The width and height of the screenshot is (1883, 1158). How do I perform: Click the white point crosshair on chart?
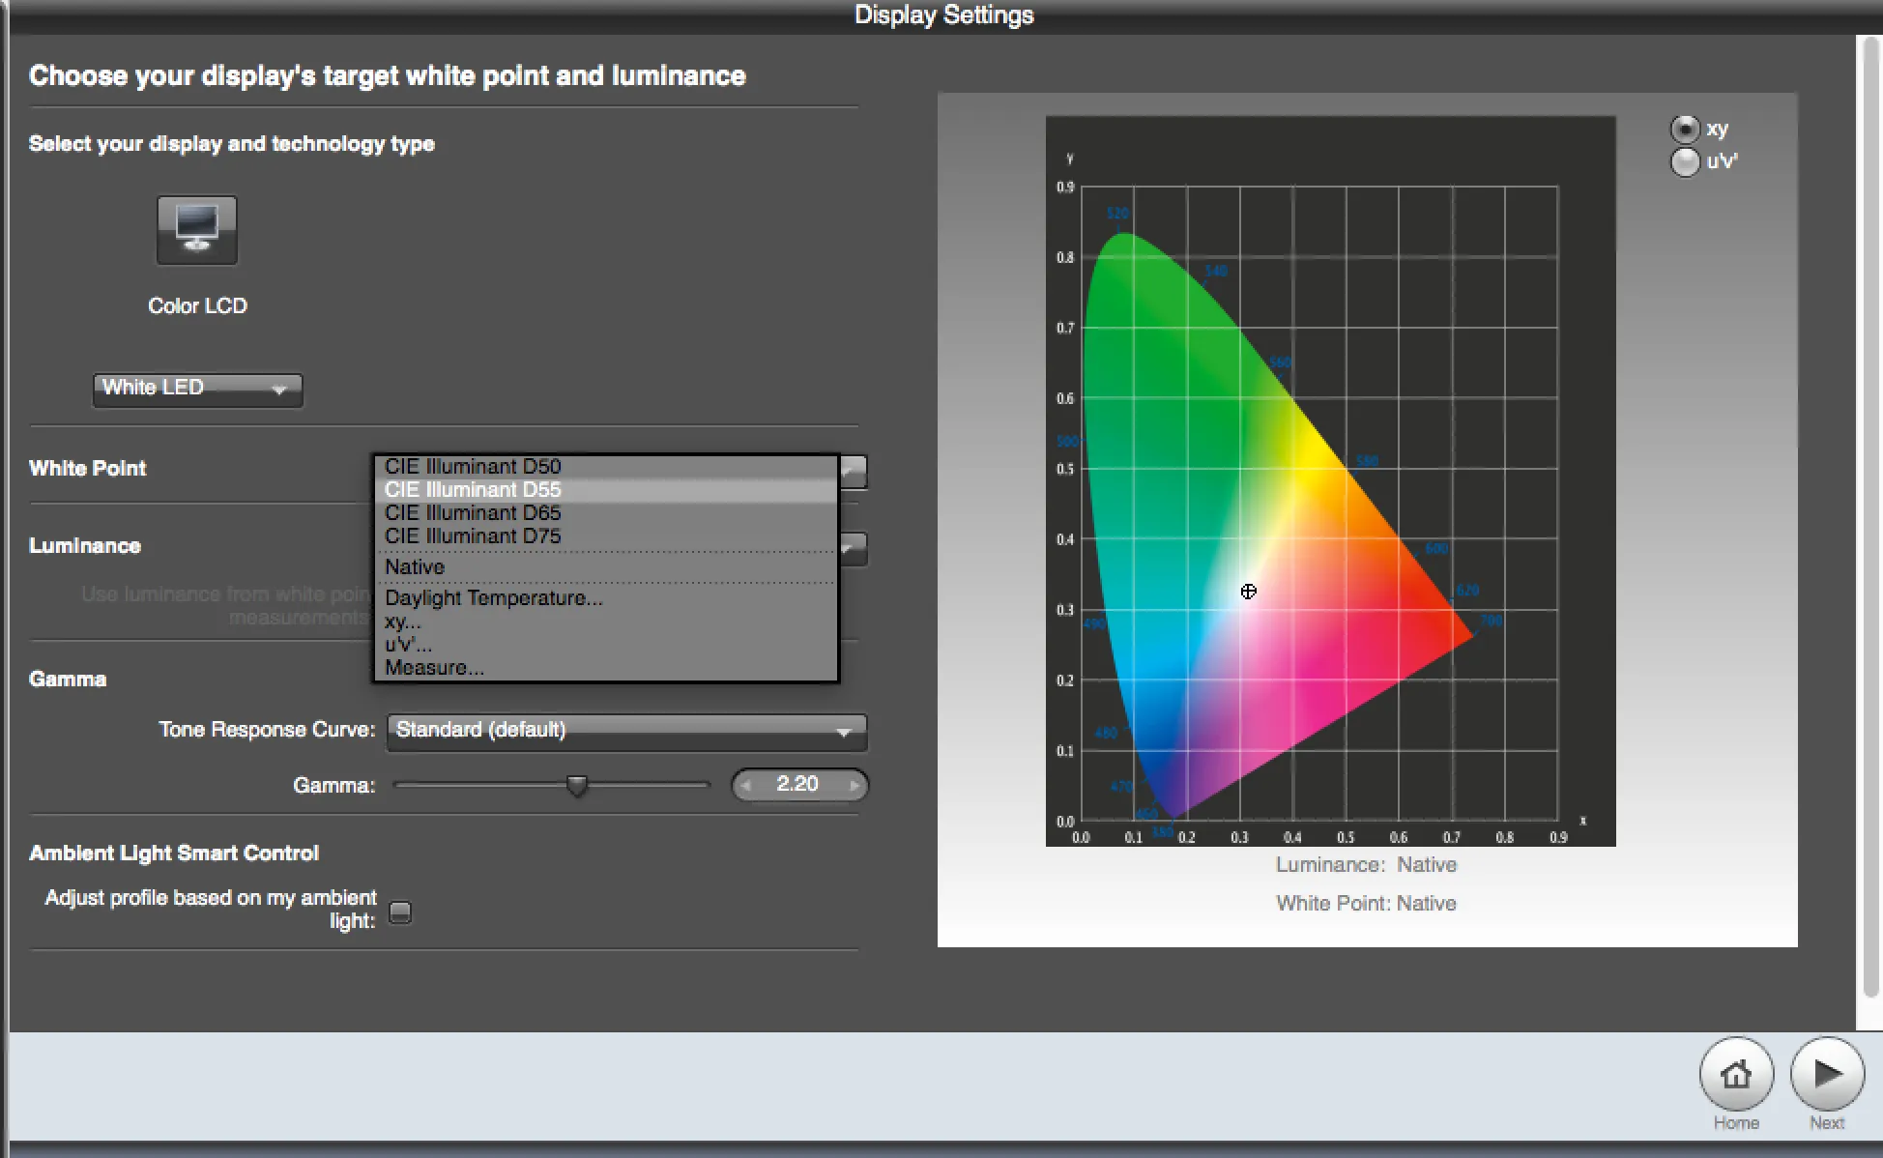coord(1248,592)
